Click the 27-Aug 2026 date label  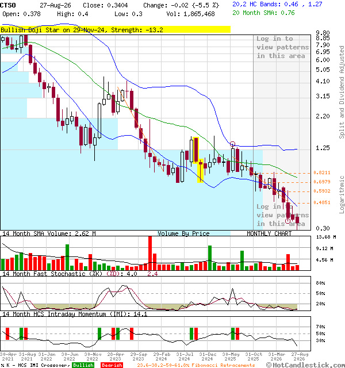point(300,356)
